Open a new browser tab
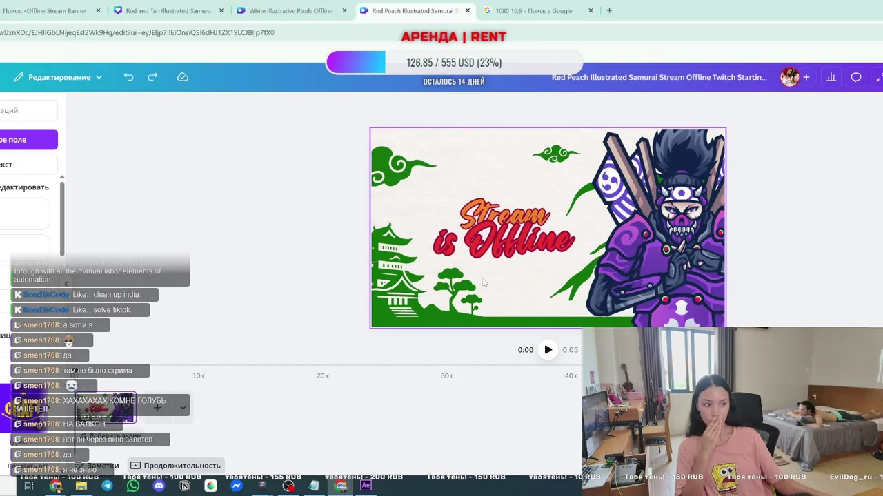The width and height of the screenshot is (883, 496). [x=609, y=11]
